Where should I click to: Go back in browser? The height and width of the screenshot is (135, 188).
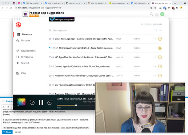pos(3,8)
